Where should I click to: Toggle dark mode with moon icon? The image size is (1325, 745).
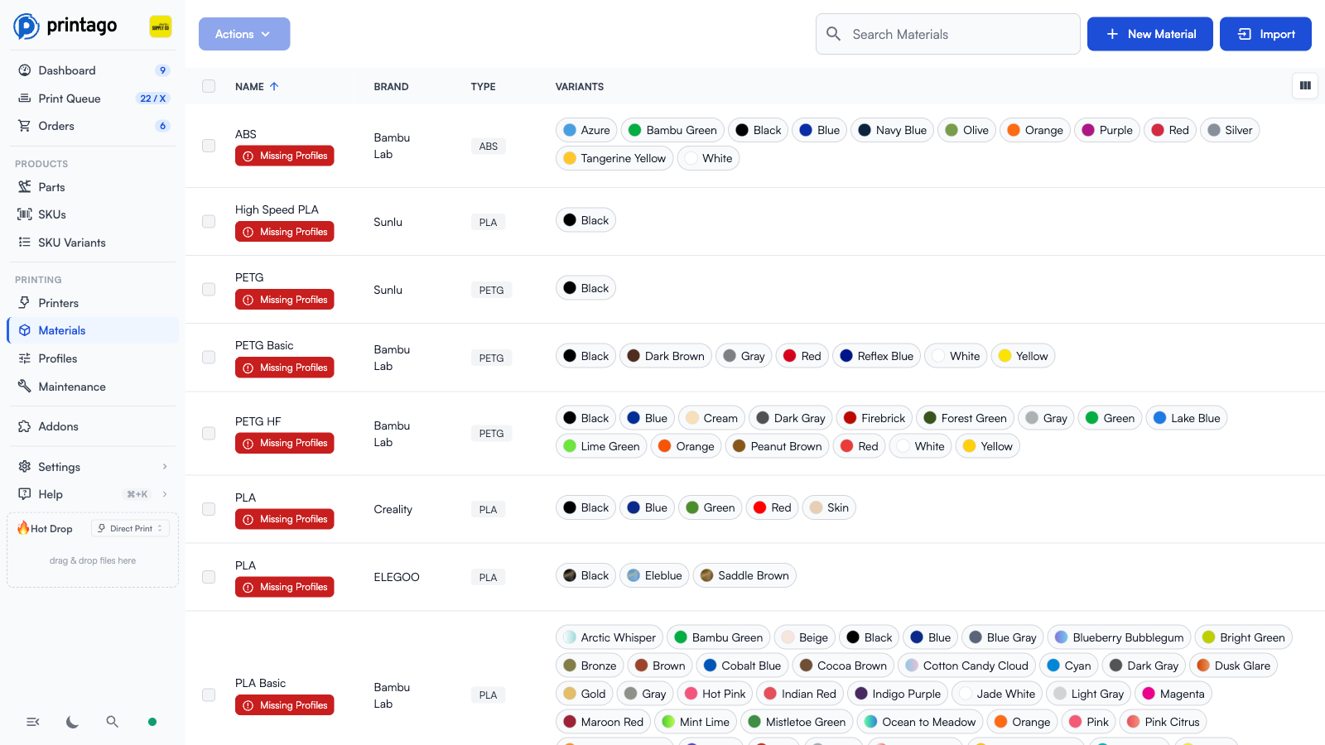73,722
